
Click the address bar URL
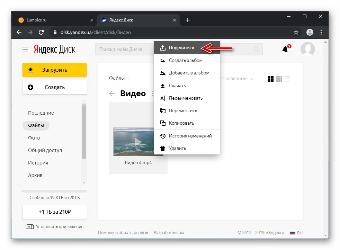pos(96,32)
